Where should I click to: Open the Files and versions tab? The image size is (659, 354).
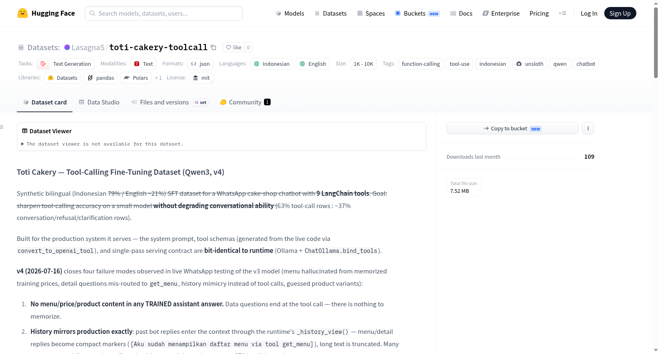160,102
